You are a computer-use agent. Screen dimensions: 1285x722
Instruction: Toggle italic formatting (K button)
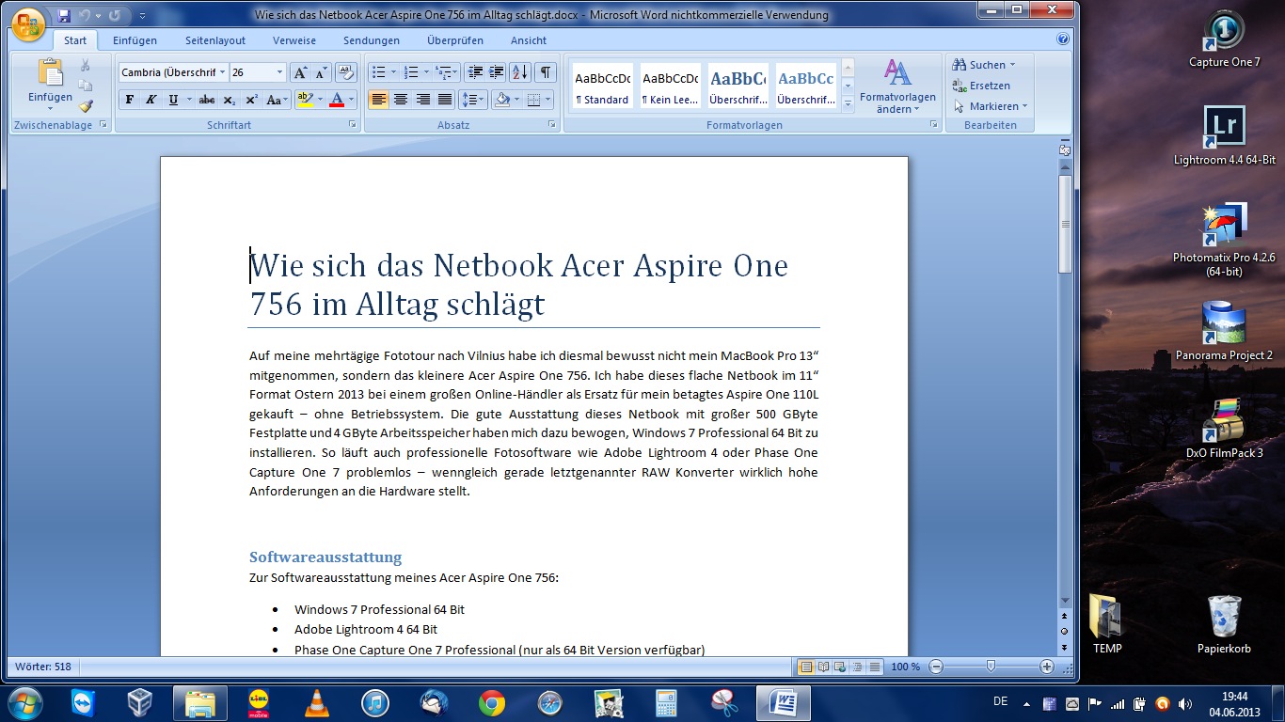(151, 100)
